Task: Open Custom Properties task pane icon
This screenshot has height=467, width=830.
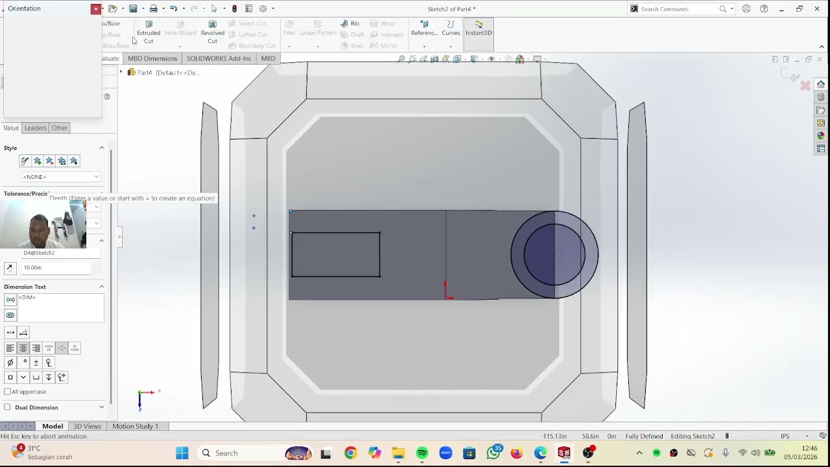Action: [x=821, y=149]
